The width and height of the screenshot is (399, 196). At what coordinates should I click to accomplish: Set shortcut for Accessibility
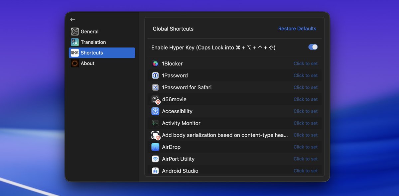(x=306, y=111)
